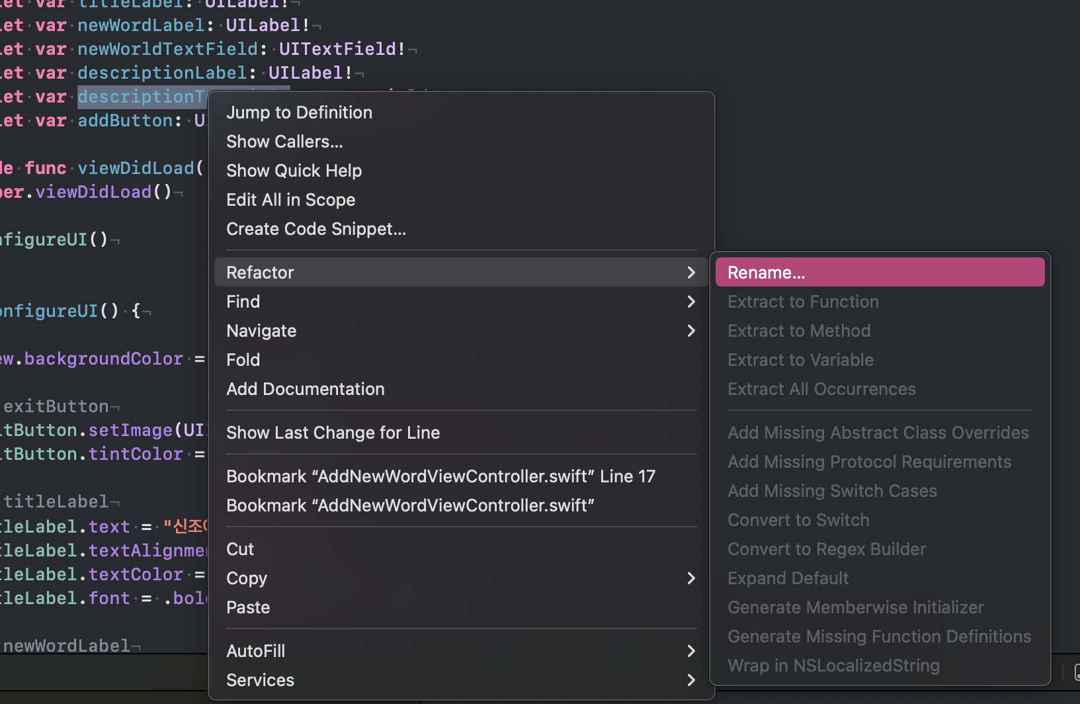
Task: Click newWorldTextField in the code editor
Action: (x=167, y=49)
